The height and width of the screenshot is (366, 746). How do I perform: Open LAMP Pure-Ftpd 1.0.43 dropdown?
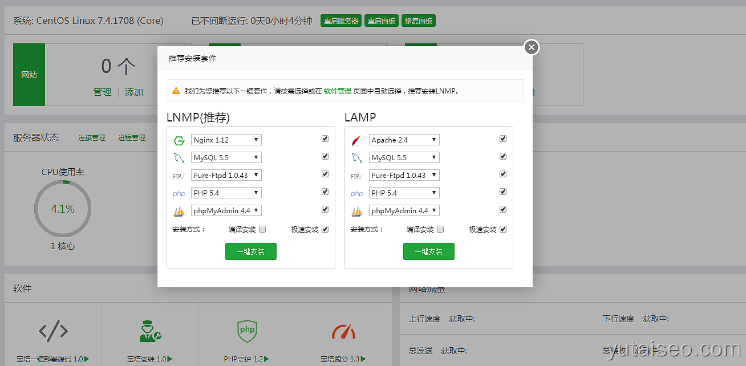[x=404, y=175]
